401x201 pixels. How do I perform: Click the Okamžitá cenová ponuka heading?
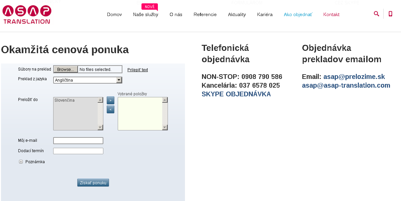[65, 49]
